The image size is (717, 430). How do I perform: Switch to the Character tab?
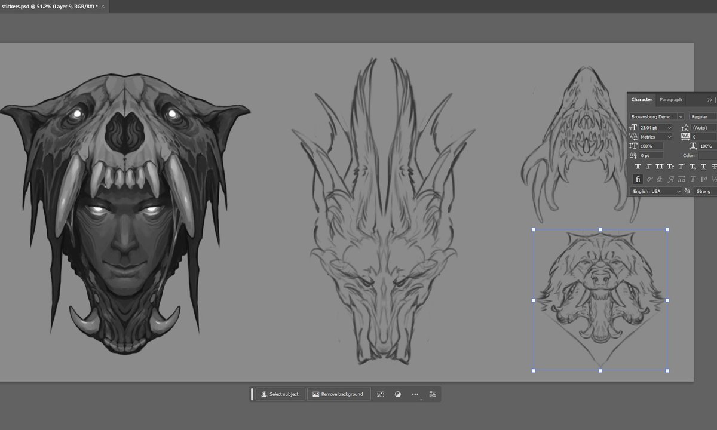[642, 100]
